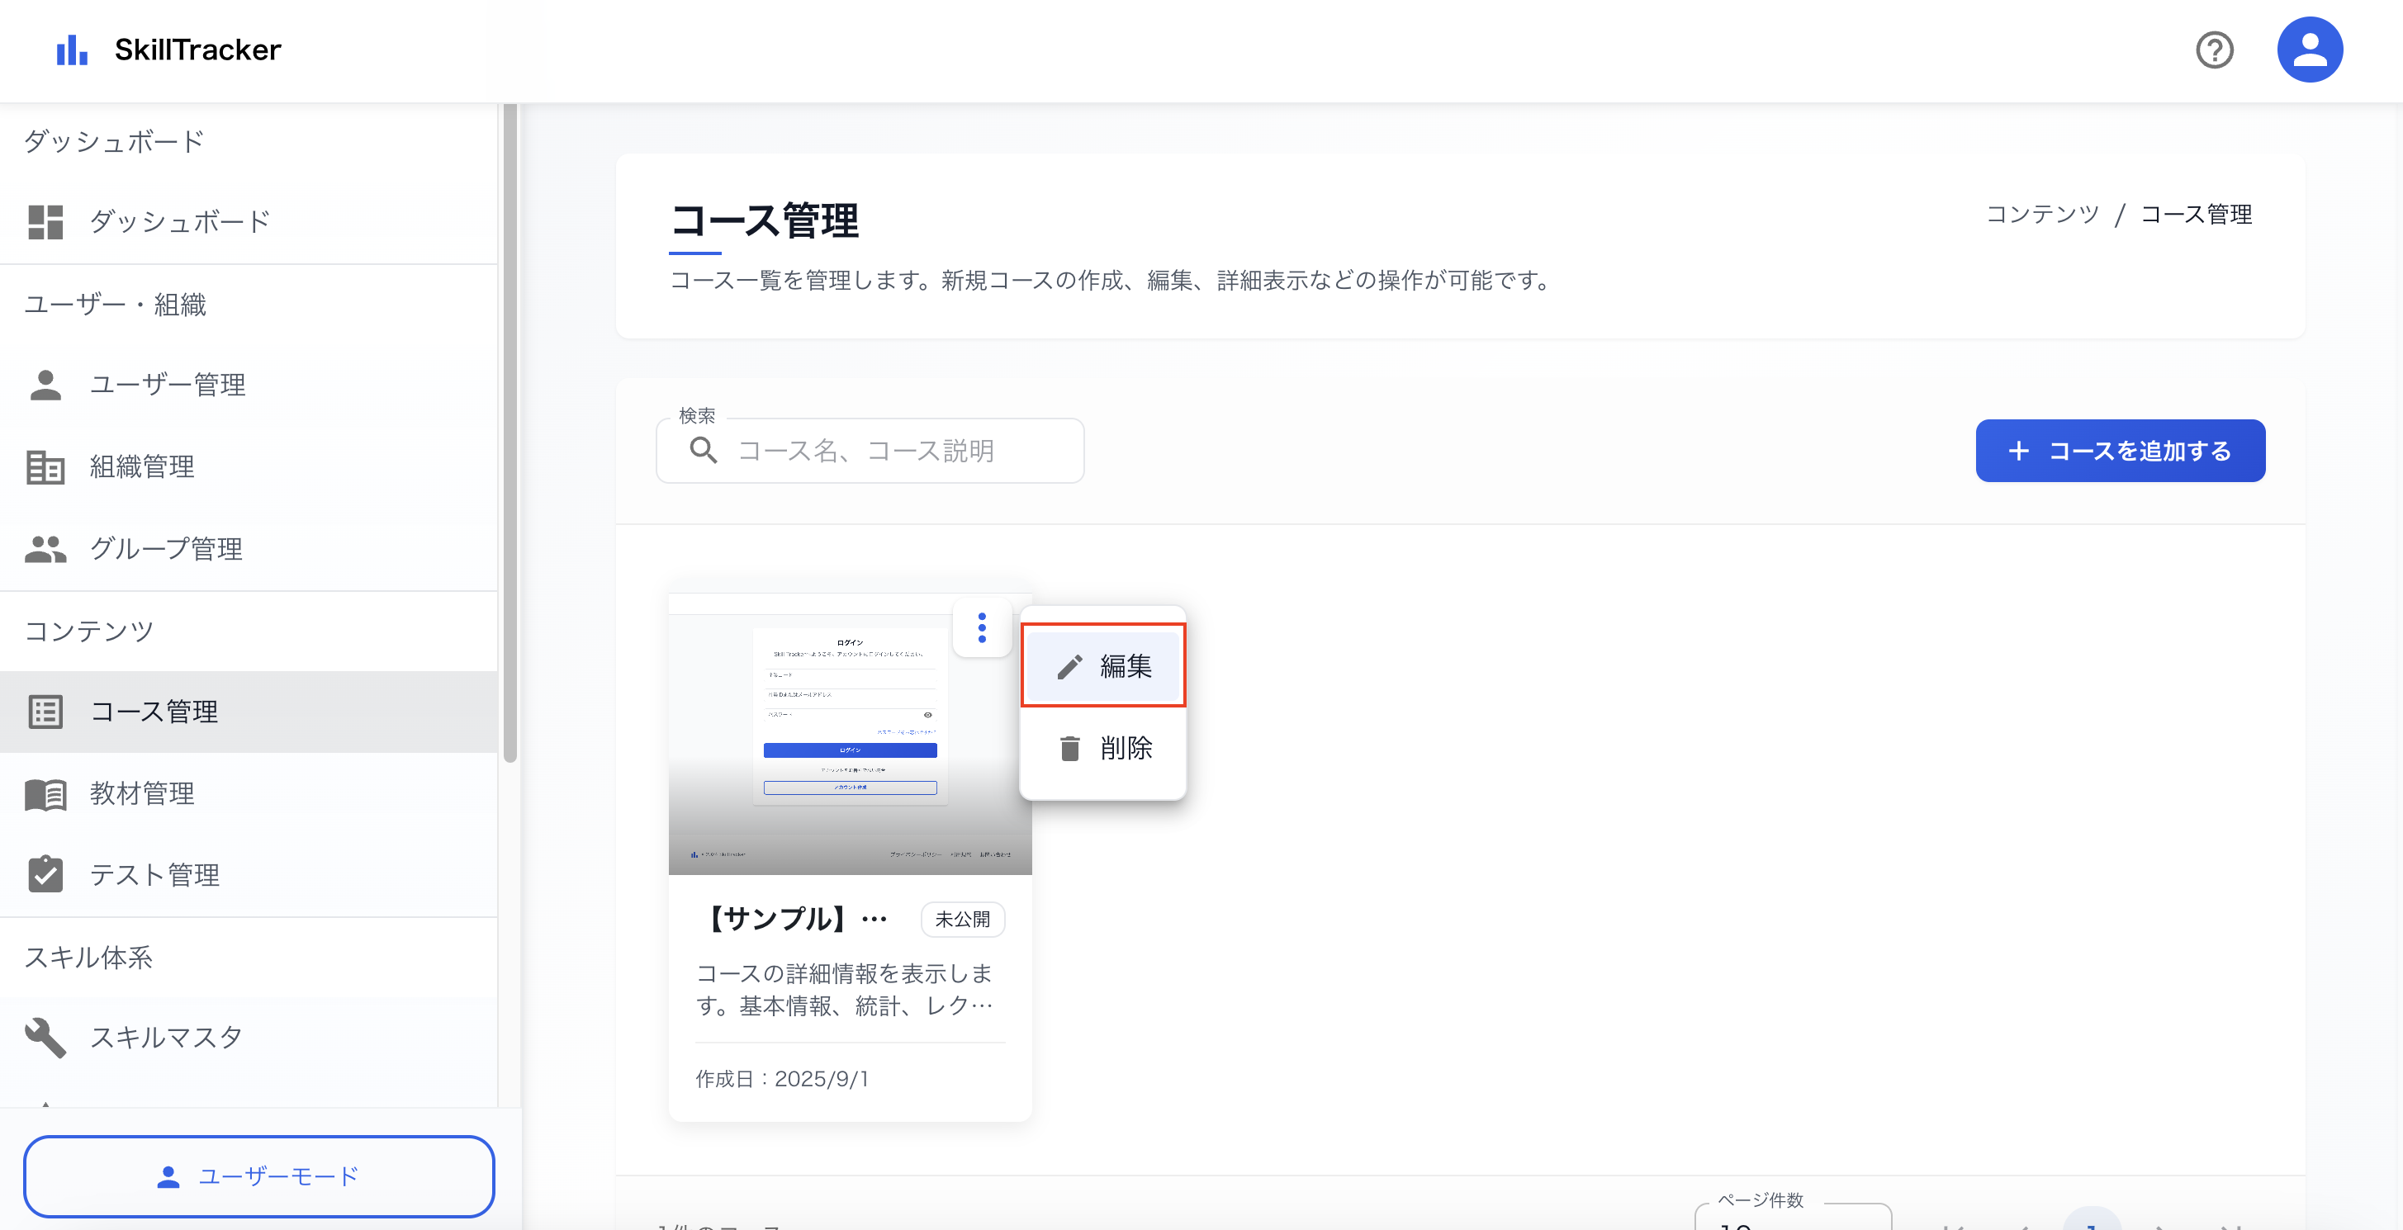Screen dimensions: 2403x1230
Task: Open 組織管理 via the building icon
Action: tap(45, 466)
